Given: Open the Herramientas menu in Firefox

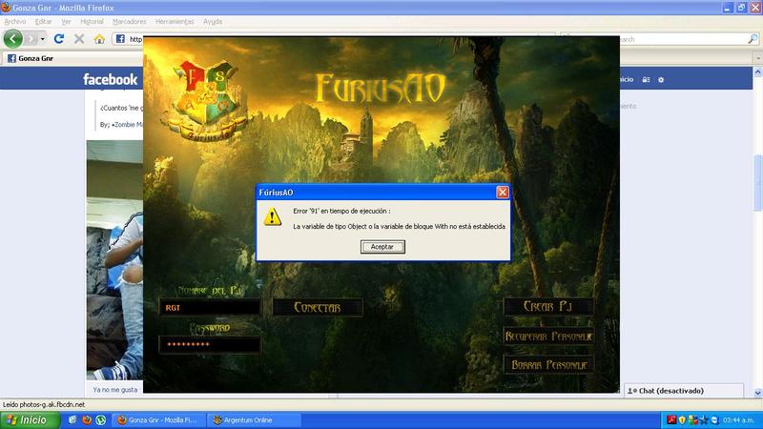Looking at the screenshot, I should pyautogui.click(x=175, y=21).
